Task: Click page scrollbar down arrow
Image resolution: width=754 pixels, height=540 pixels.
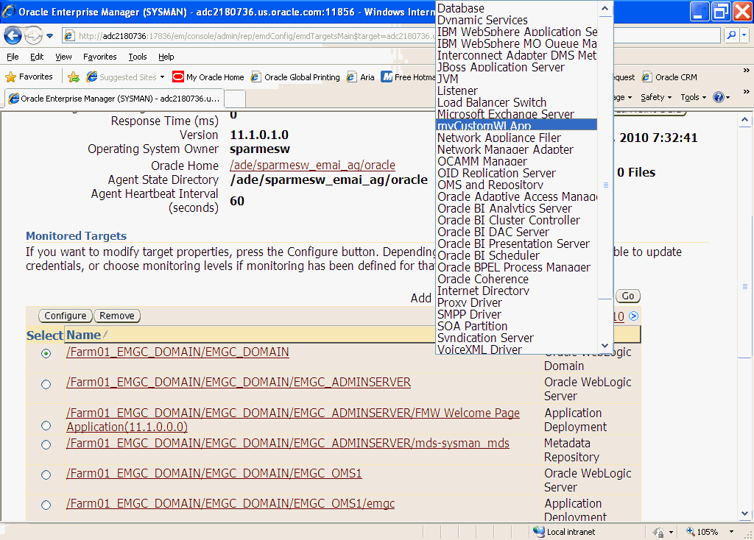Action: (x=744, y=514)
